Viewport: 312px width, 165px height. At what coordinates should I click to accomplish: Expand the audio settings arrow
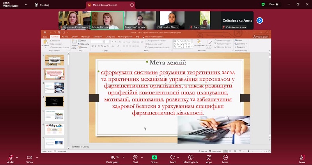pos(17,157)
